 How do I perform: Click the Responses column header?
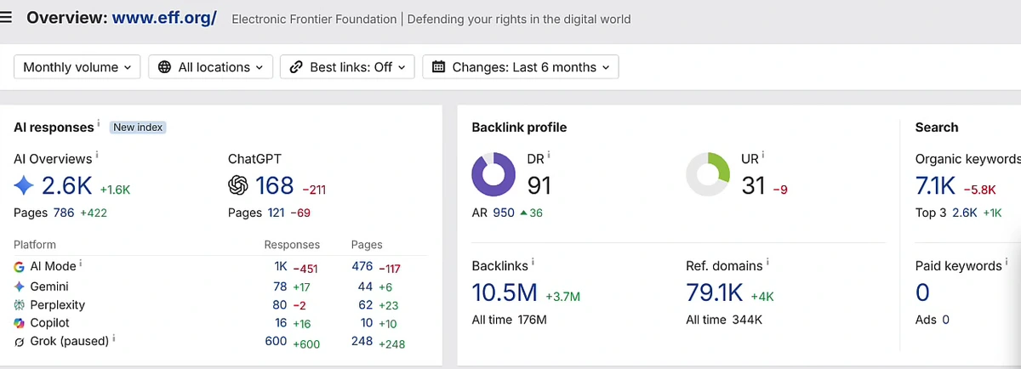[292, 245]
